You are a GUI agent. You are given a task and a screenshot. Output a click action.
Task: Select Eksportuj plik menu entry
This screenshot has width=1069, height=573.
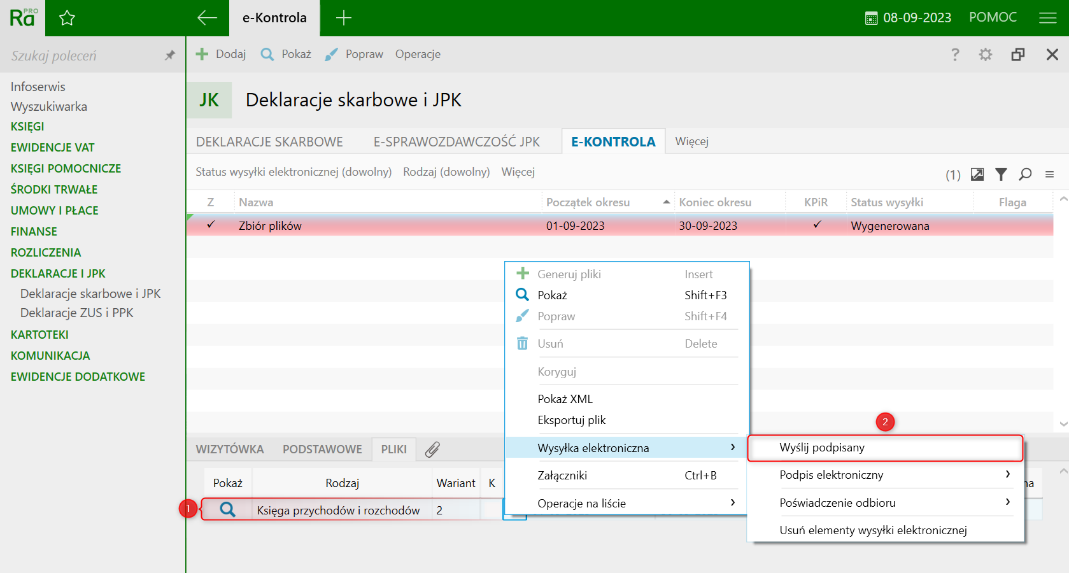coord(572,420)
